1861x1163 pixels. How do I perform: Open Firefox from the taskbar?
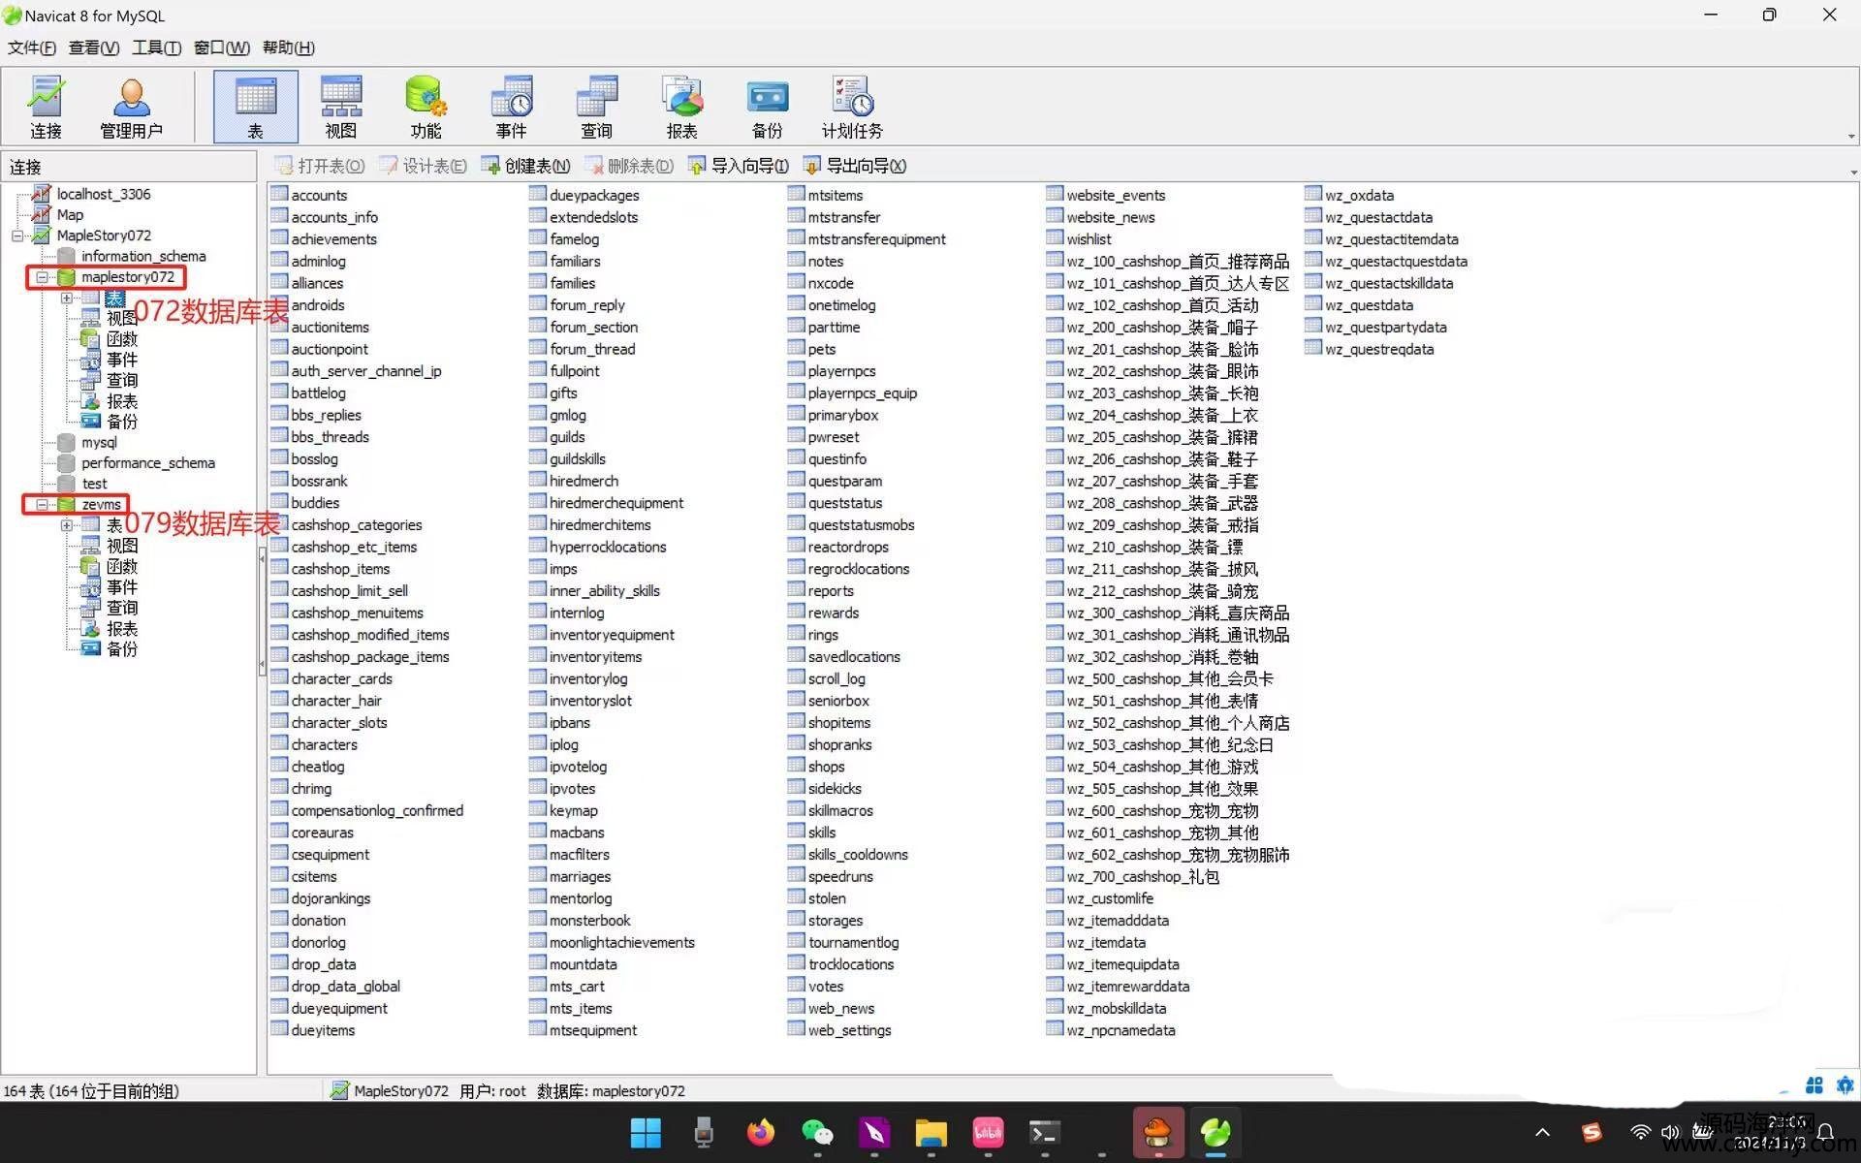760,1132
